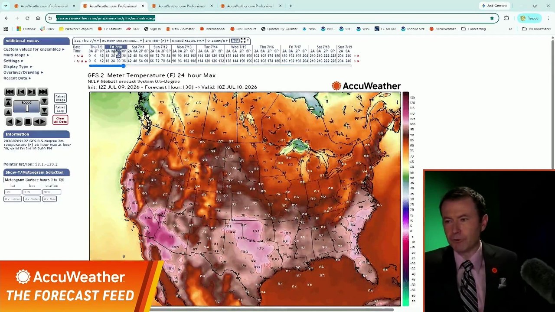Open the 0-240H/6 hour range dropdown

click(217, 41)
